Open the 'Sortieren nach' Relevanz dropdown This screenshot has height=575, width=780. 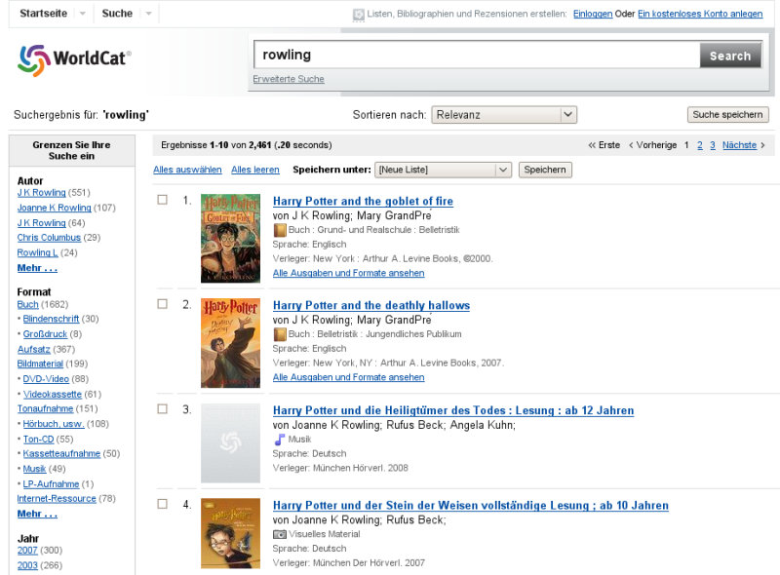[504, 115]
